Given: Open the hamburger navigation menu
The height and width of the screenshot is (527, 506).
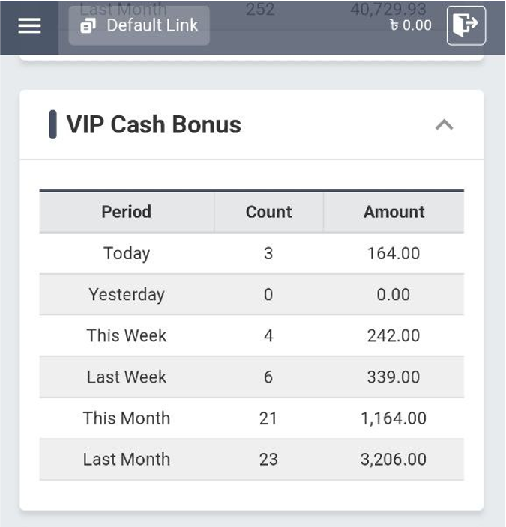Looking at the screenshot, I should [x=29, y=25].
